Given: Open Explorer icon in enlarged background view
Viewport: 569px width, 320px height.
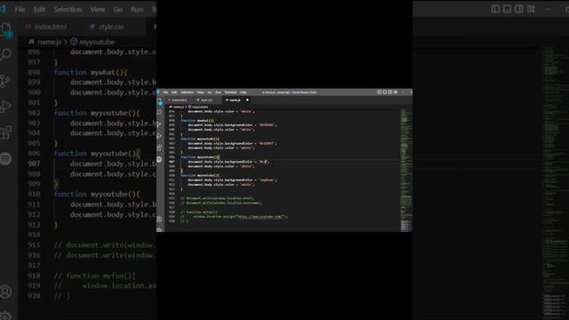Looking at the screenshot, I should 6,29.
